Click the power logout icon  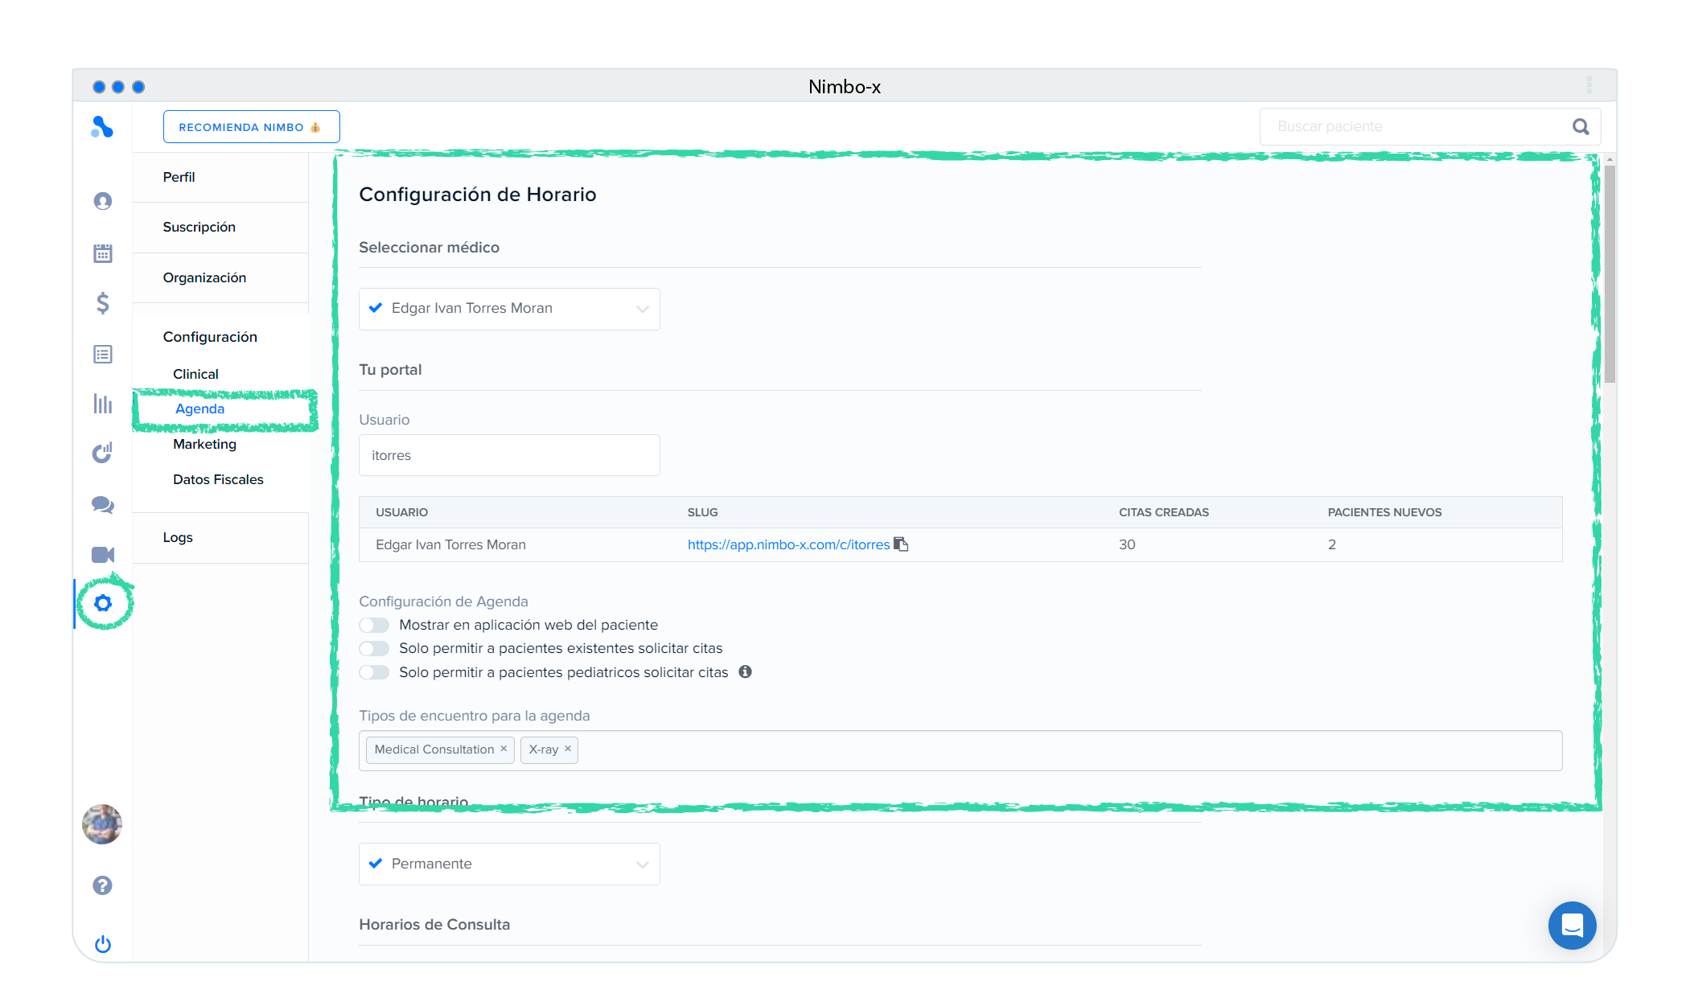102,944
